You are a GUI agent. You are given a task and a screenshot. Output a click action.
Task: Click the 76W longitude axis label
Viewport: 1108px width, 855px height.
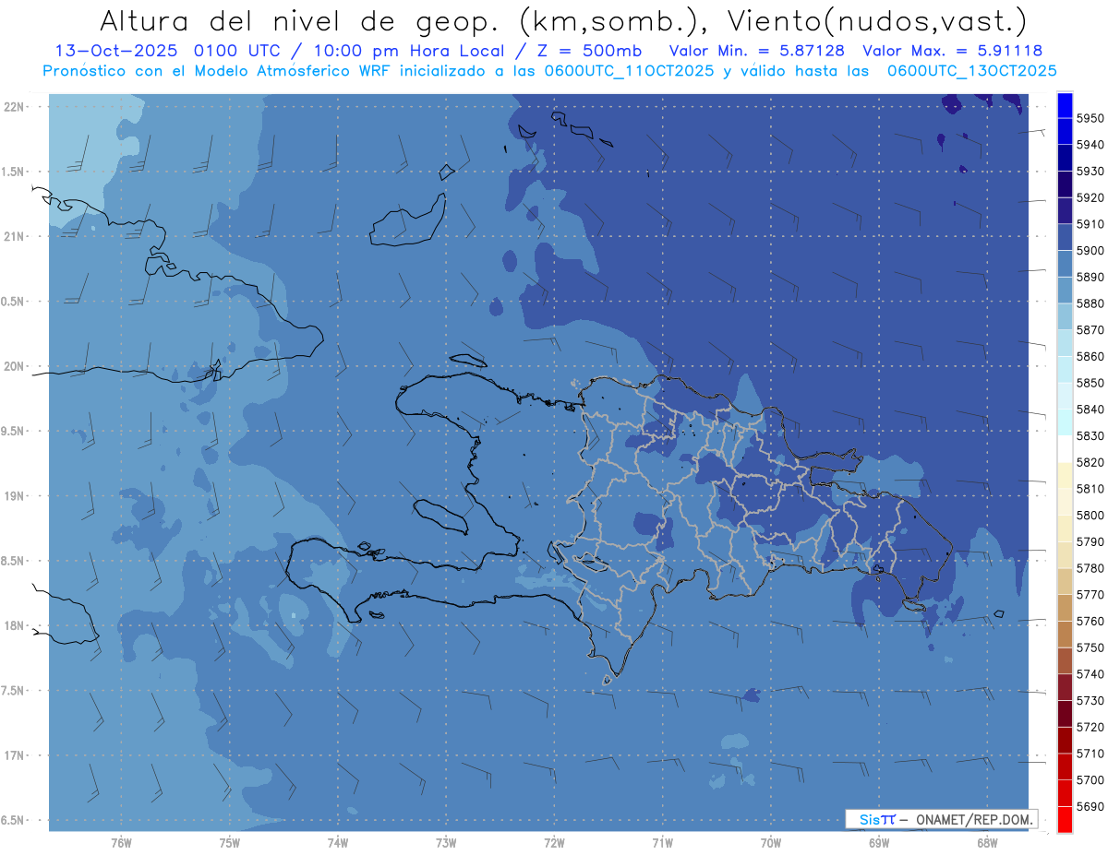(x=121, y=841)
